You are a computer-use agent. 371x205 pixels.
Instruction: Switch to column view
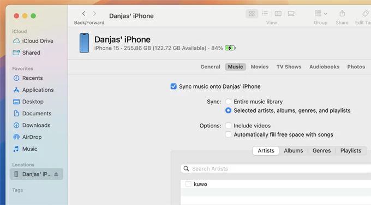pyautogui.click(x=278, y=14)
